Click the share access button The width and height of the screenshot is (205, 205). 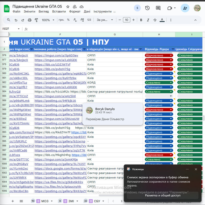click(185, 8)
